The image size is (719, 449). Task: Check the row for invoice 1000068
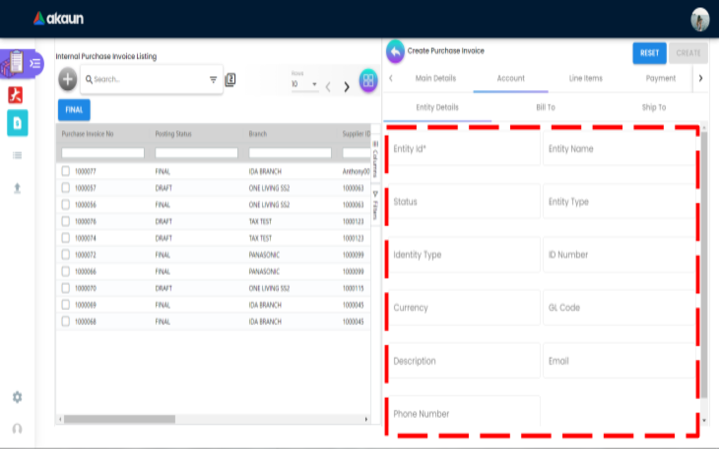click(65, 321)
